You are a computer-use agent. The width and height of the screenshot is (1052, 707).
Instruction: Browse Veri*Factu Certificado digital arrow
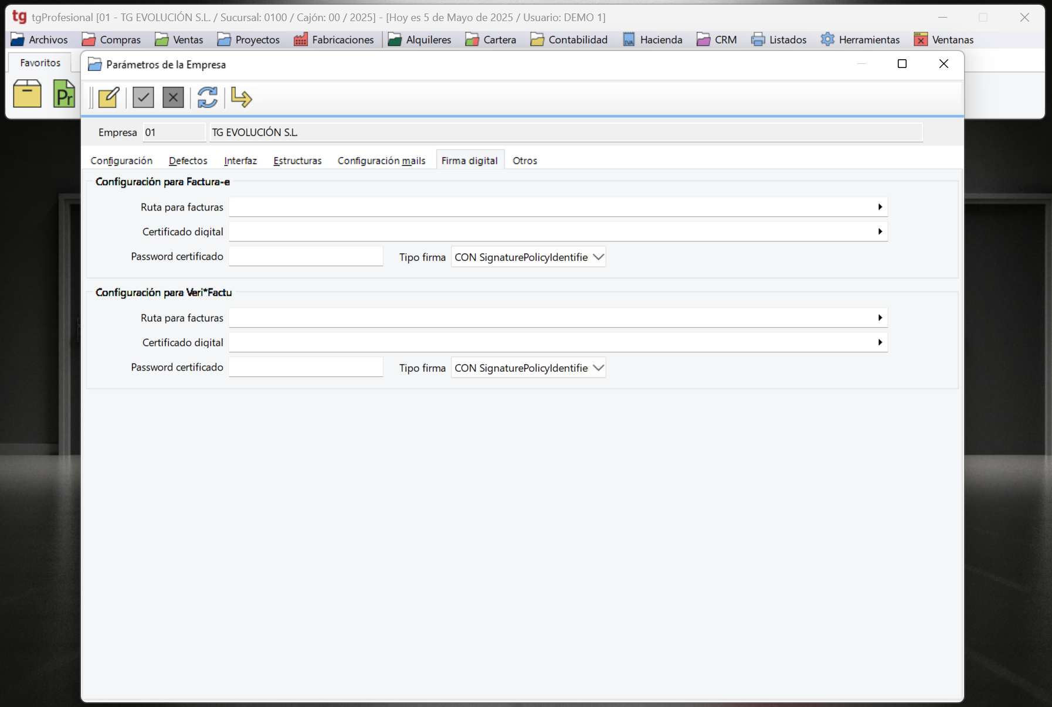point(880,342)
